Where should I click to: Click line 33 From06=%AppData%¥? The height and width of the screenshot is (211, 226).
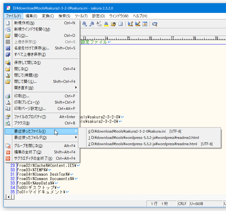click(x=36, y=183)
